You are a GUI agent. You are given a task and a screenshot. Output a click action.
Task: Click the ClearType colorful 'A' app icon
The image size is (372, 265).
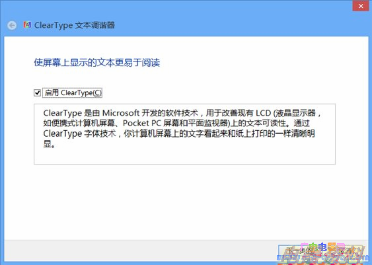click(x=27, y=24)
